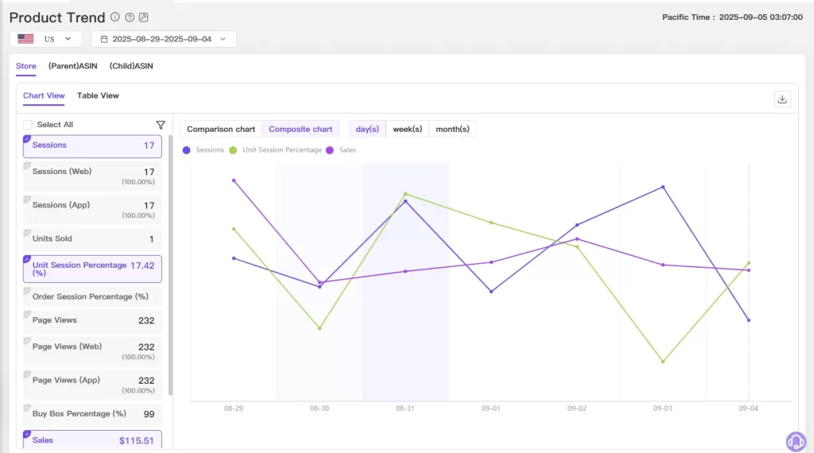Click the Sales data point on 08-29

pos(234,180)
